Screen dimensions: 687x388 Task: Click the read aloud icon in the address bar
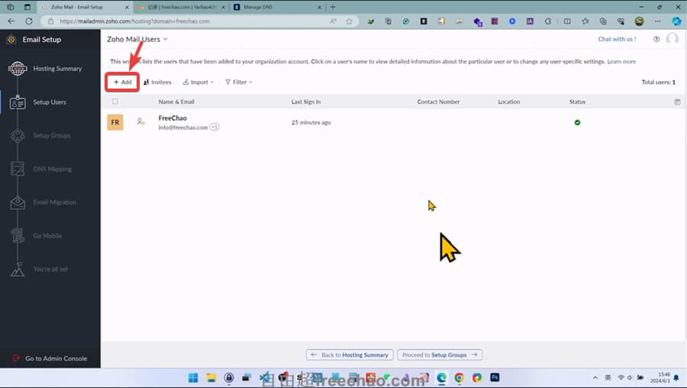click(x=334, y=21)
